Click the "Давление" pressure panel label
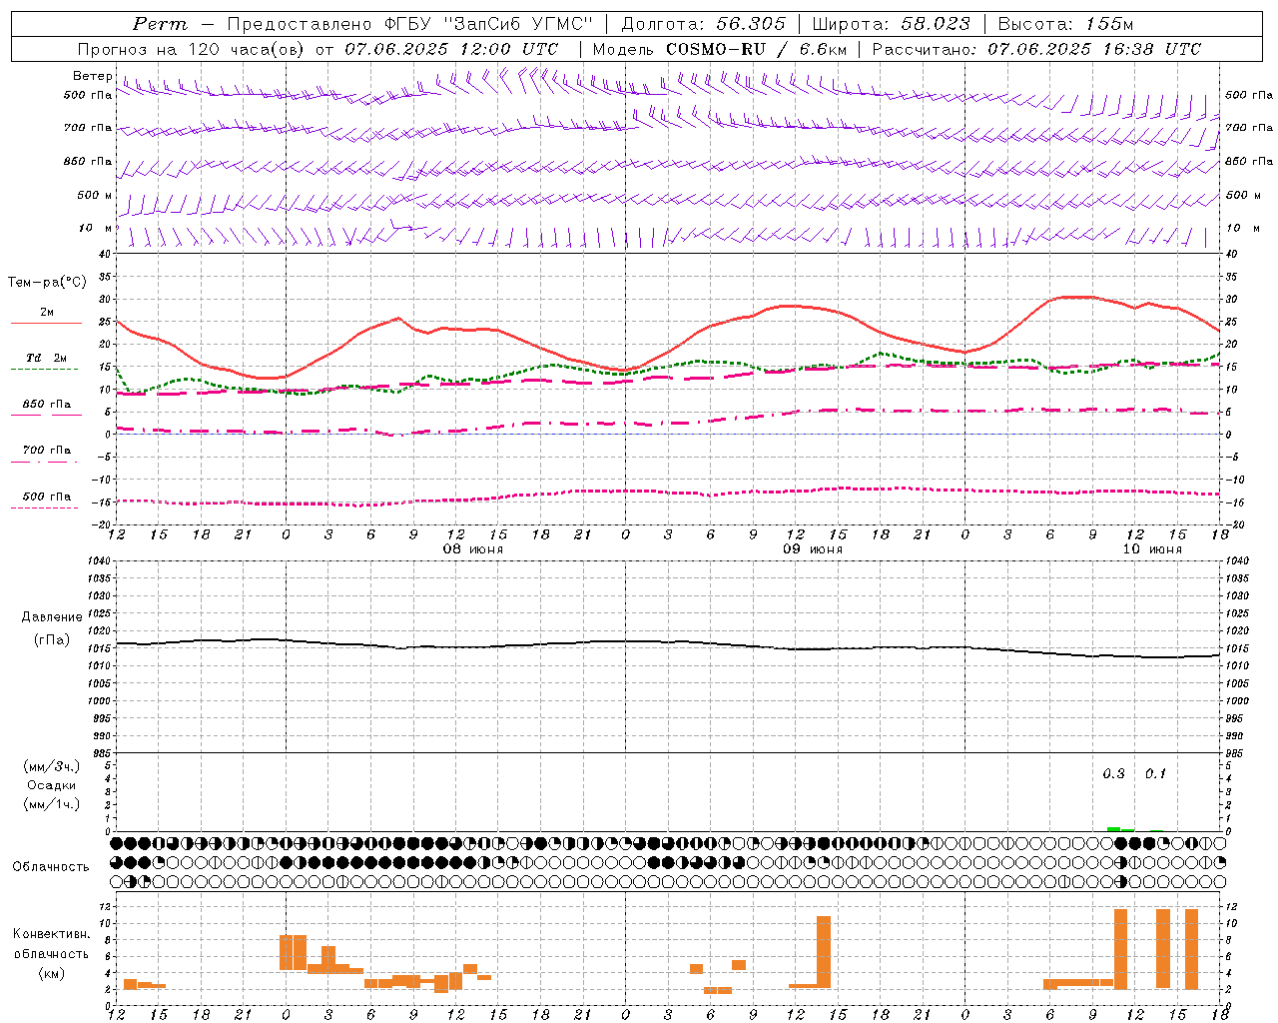 coord(52,617)
